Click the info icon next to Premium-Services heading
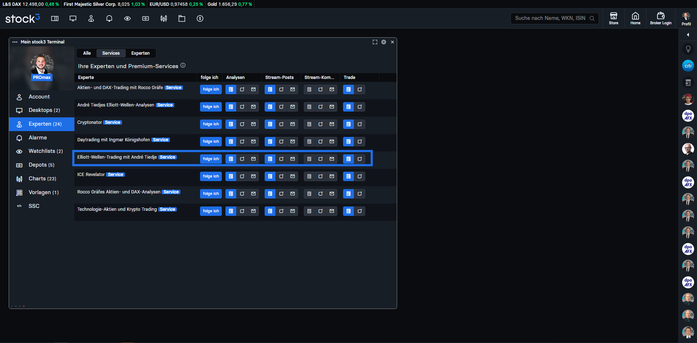 pos(183,65)
